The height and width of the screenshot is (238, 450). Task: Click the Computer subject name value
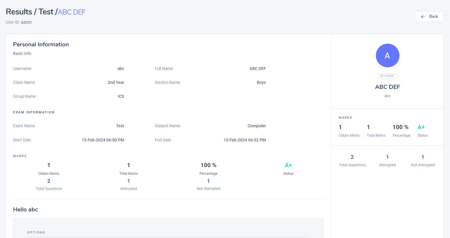point(256,126)
